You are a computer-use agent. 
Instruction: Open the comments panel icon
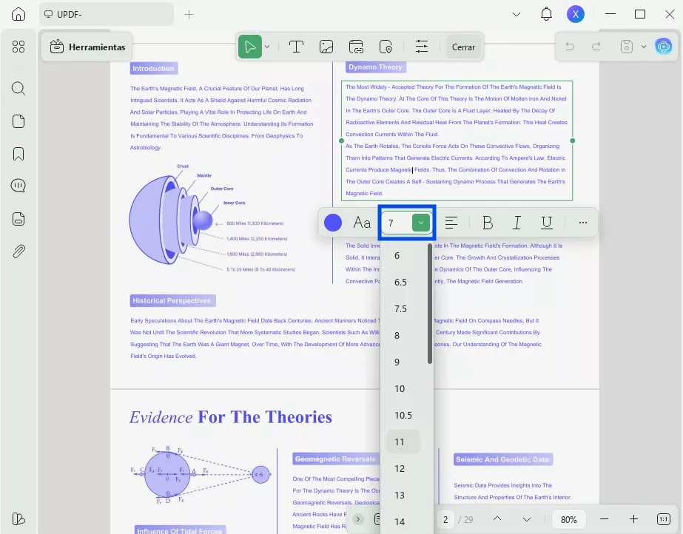point(18,186)
